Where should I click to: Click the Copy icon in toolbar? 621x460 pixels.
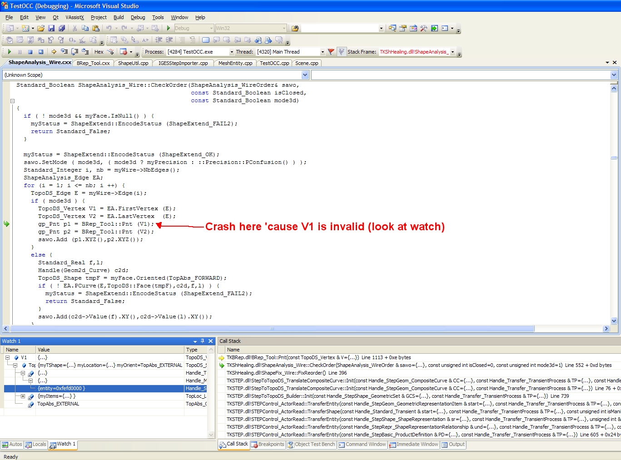point(85,28)
